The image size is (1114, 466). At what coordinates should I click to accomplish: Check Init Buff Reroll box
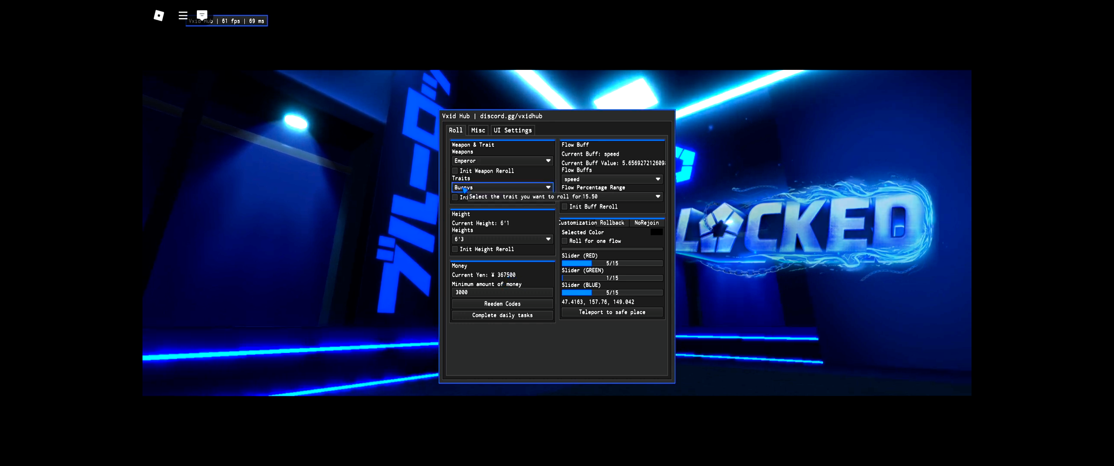click(564, 207)
